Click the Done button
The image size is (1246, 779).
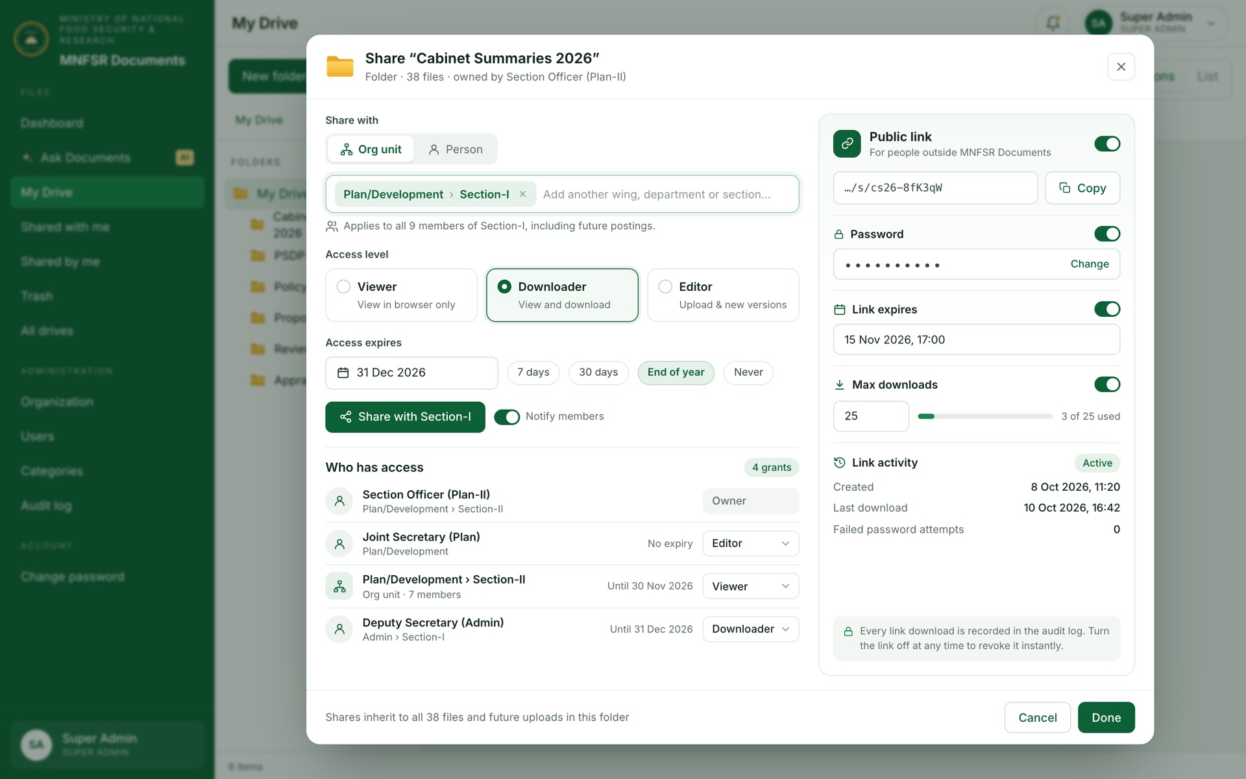[1106, 717]
